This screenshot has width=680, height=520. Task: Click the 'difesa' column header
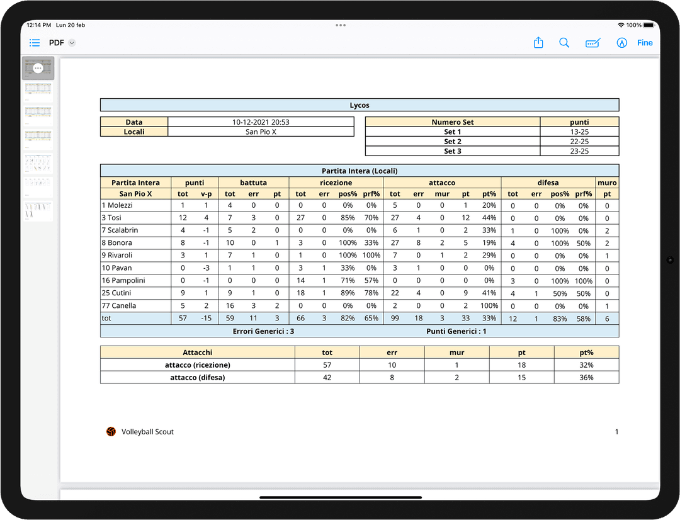(548, 183)
